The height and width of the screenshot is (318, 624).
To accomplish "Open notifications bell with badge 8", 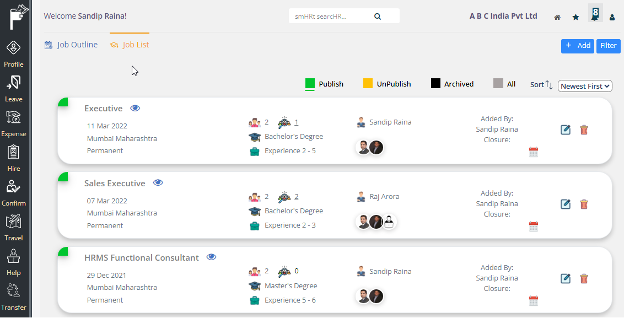I will point(595,13).
